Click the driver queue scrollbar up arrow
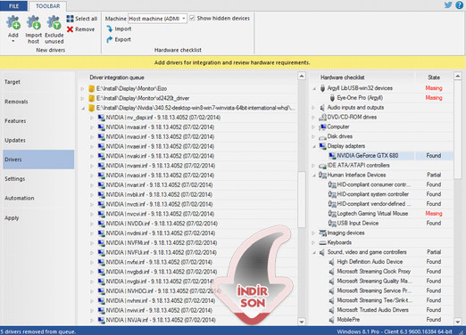This screenshot has width=466, height=335. pos(302,77)
